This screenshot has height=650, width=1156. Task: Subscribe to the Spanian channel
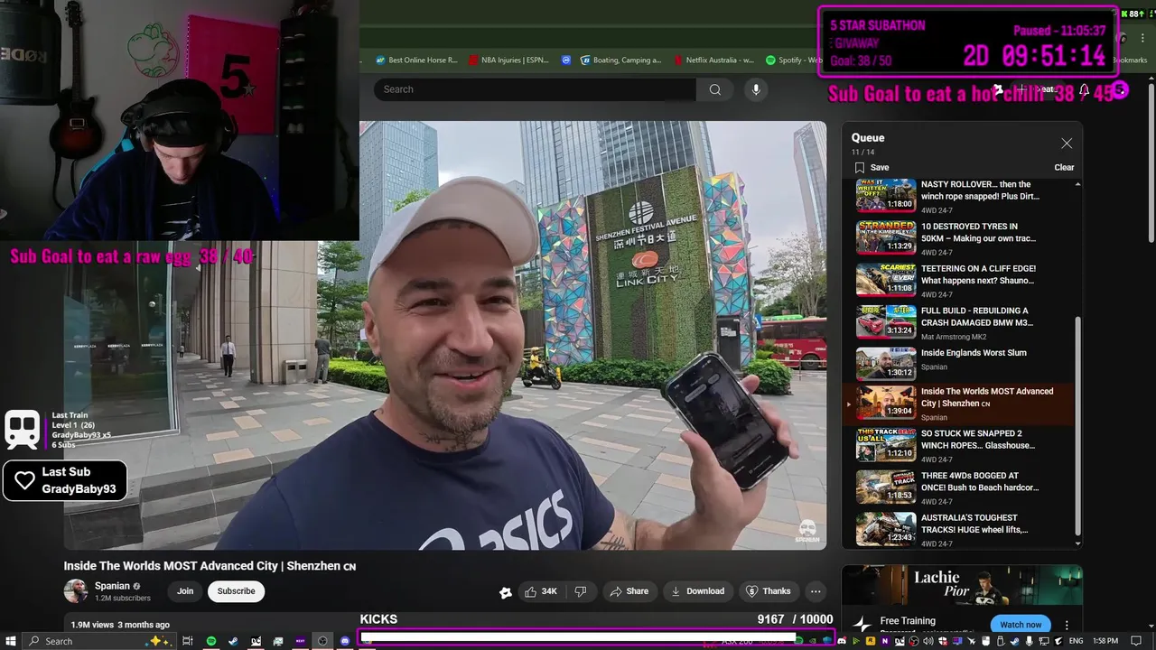[236, 591]
